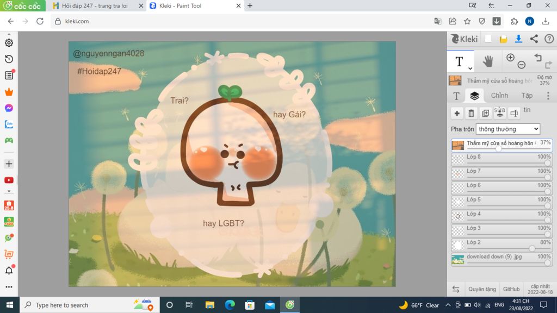Swap panel side with arrows icon
Image resolution: width=557 pixels, height=313 pixels.
(456, 289)
